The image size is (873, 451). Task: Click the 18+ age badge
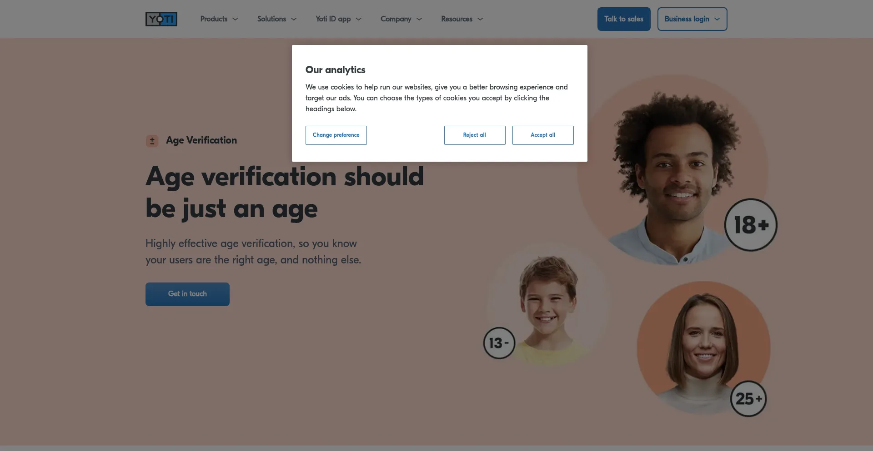tap(751, 225)
